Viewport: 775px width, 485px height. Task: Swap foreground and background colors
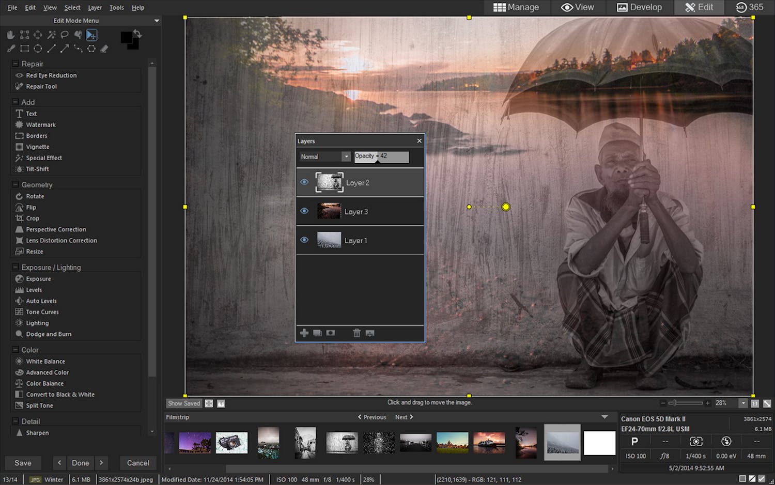tap(137, 34)
